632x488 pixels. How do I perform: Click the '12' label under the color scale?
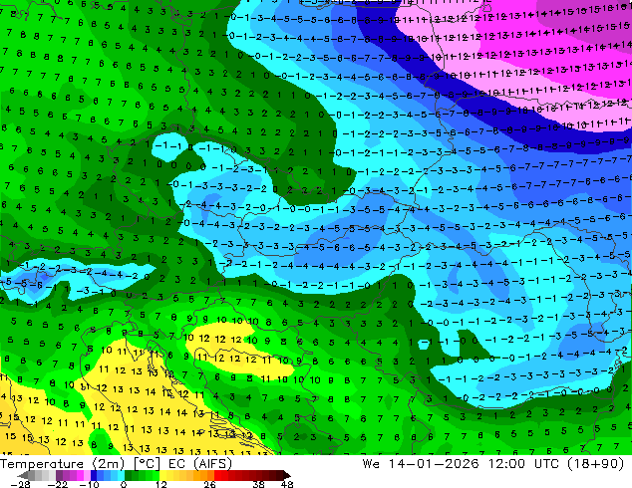[x=161, y=484]
